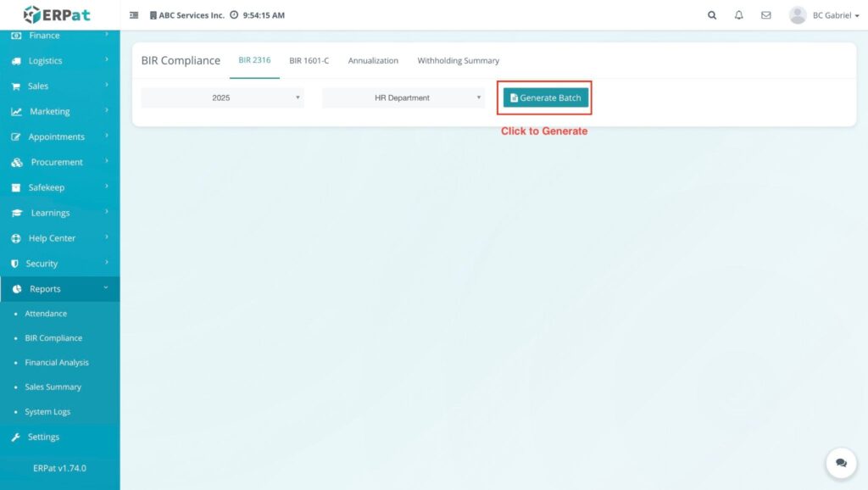Open the Withholding Summary tab
The width and height of the screenshot is (868, 490).
458,61
